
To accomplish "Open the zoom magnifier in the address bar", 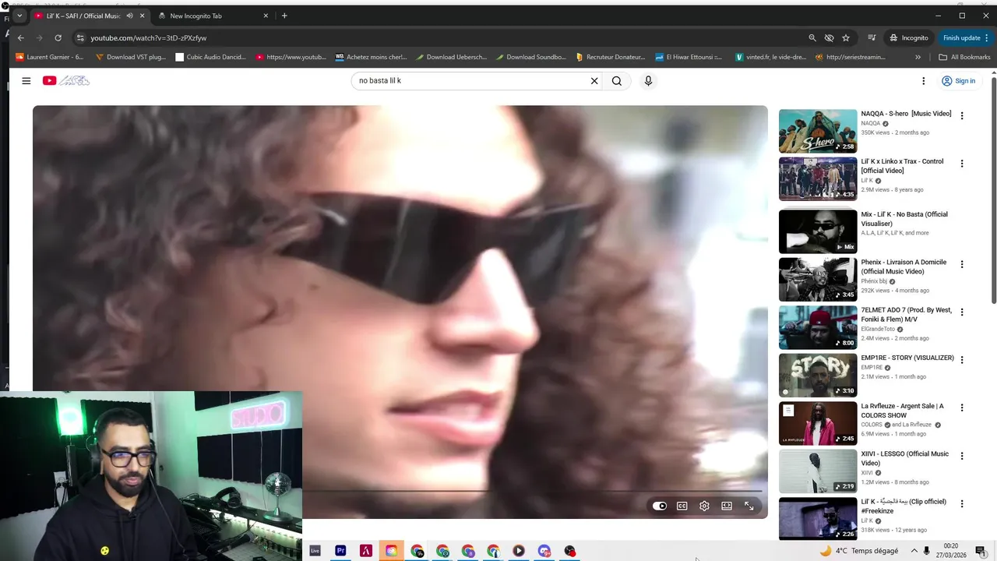I will pyautogui.click(x=812, y=37).
